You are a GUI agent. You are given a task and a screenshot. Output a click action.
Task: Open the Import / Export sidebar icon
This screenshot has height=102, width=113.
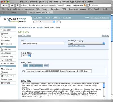(x=2, y=76)
